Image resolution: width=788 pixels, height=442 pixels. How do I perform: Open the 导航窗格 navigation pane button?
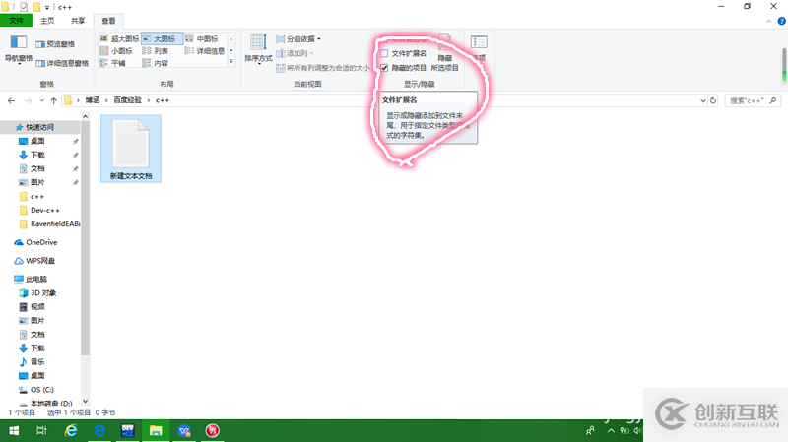(x=19, y=49)
